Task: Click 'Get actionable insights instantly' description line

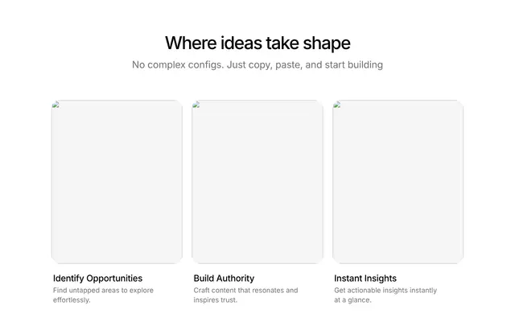Action: coord(385,291)
